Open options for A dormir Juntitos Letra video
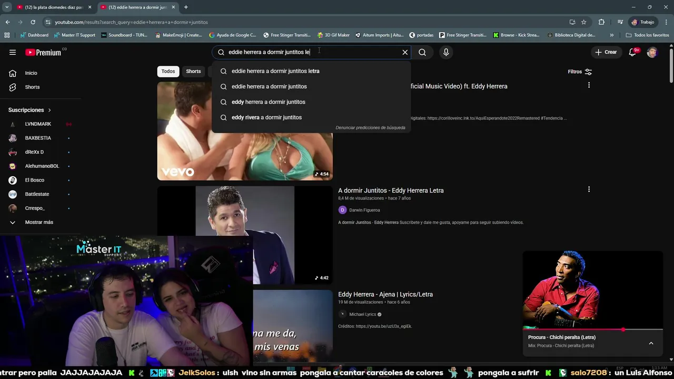Viewport: 674px width, 379px height. pyautogui.click(x=589, y=189)
